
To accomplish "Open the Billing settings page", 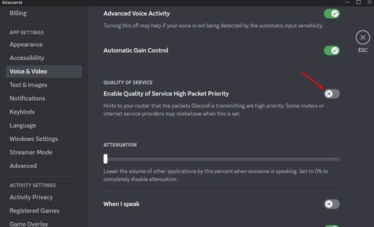I will [x=18, y=13].
